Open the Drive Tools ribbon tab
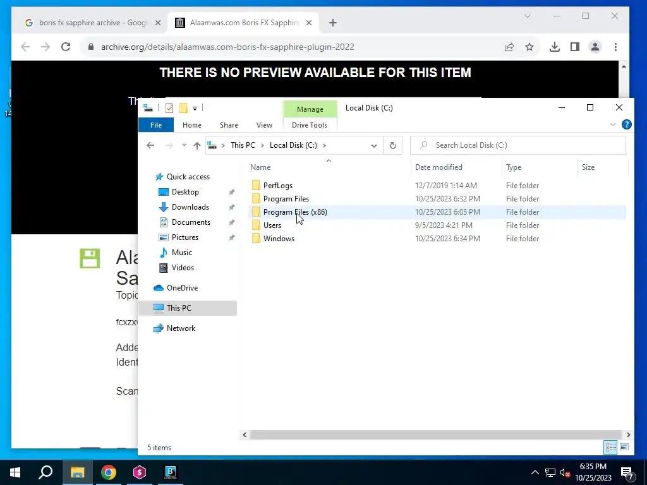This screenshot has width=647, height=485. click(x=310, y=125)
